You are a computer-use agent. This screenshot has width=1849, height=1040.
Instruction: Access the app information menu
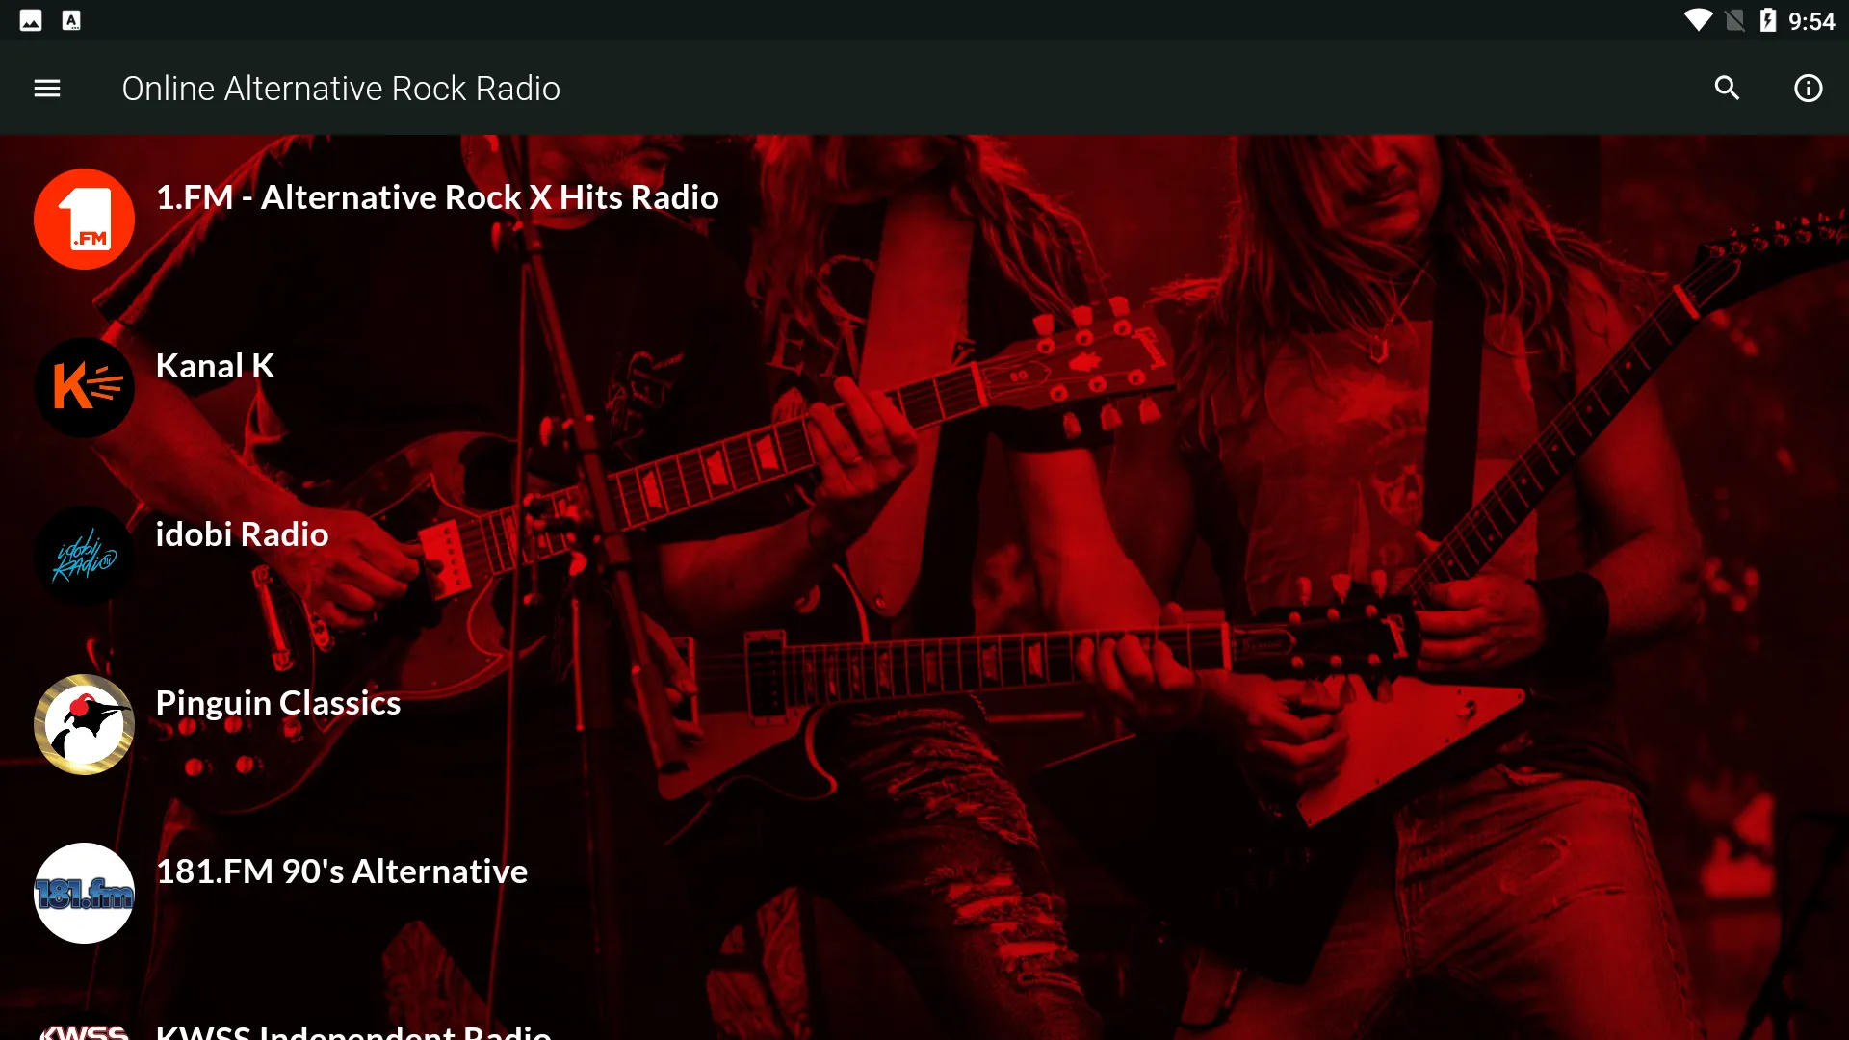[x=1806, y=88]
